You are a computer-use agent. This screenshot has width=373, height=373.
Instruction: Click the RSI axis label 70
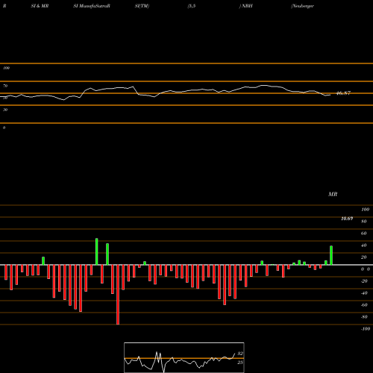[x=5, y=86]
